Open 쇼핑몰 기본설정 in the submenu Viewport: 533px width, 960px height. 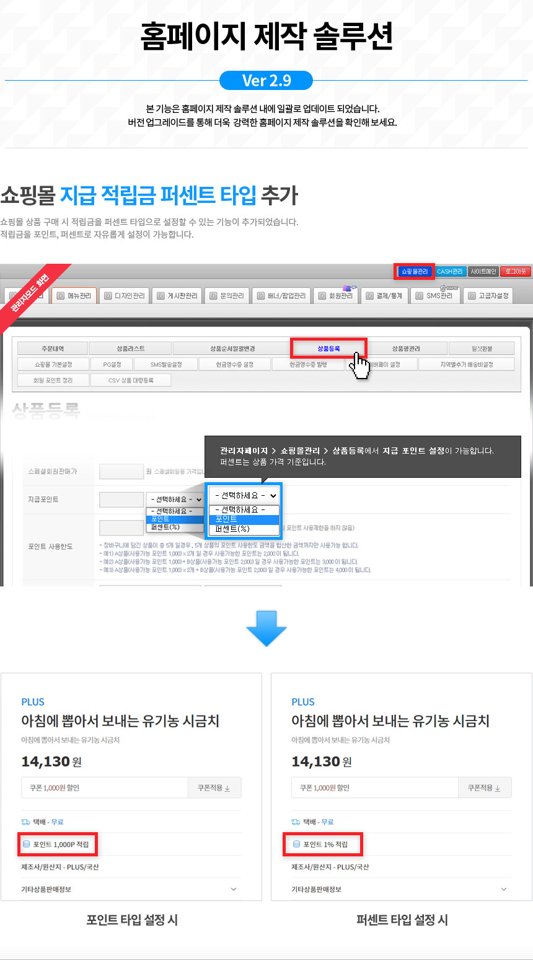click(x=53, y=364)
